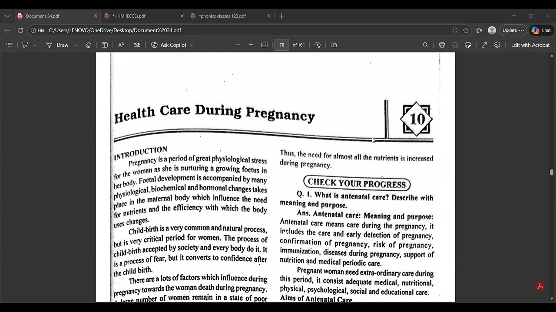Screen dimensions: 556x312
Task: Open the tab actions chevron menu
Action: pos(7,16)
